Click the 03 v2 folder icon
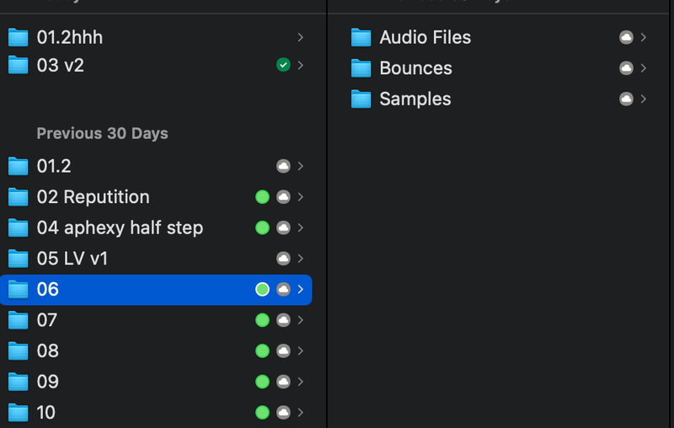 (18, 66)
